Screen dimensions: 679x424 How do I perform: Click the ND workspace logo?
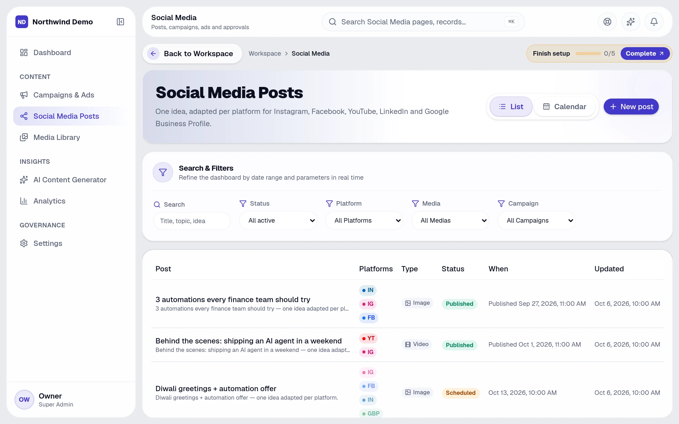point(21,21)
